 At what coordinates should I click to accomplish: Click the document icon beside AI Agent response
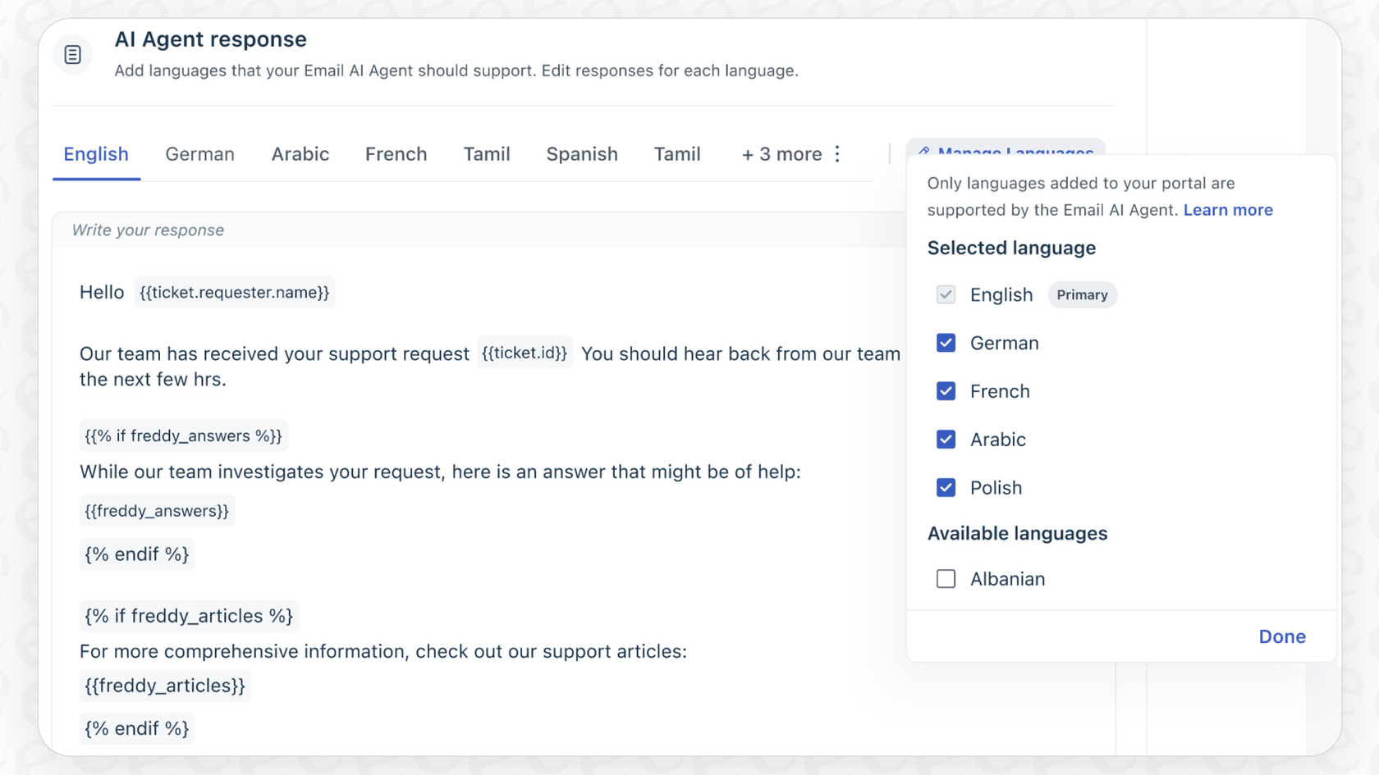(72, 54)
